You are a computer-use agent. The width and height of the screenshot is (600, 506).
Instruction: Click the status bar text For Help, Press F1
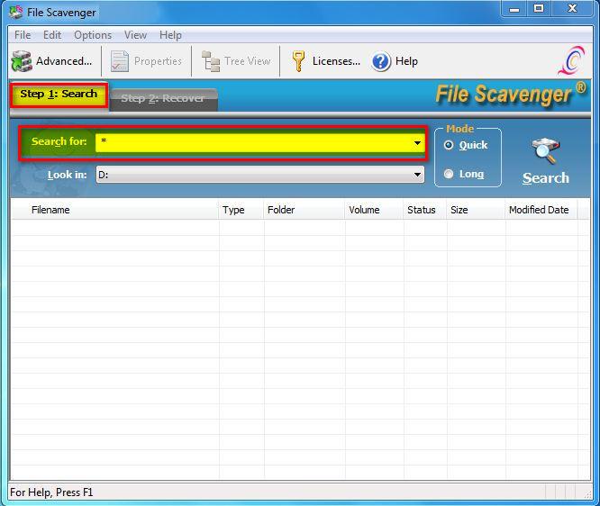(x=51, y=492)
